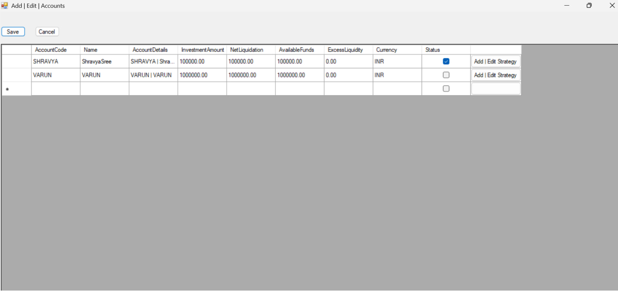Select the SHRAVYA row header
The height and width of the screenshot is (291, 618).
coord(16,61)
